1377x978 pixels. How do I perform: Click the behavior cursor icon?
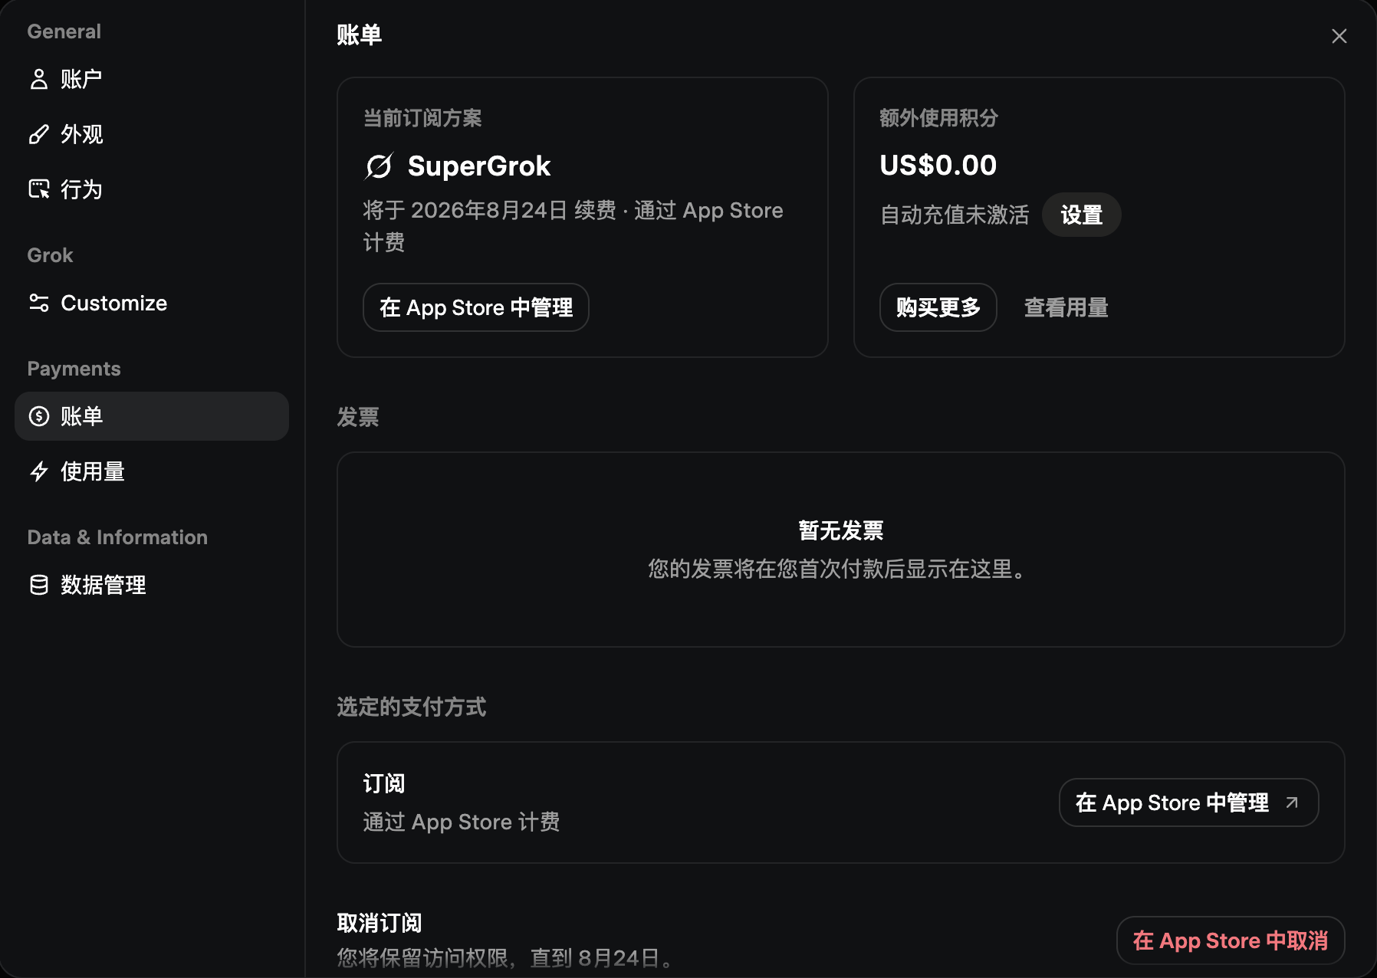click(x=38, y=189)
